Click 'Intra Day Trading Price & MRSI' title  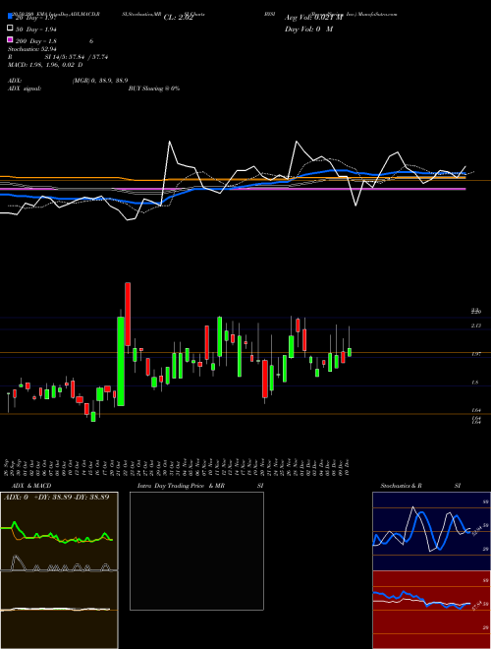tap(200, 486)
